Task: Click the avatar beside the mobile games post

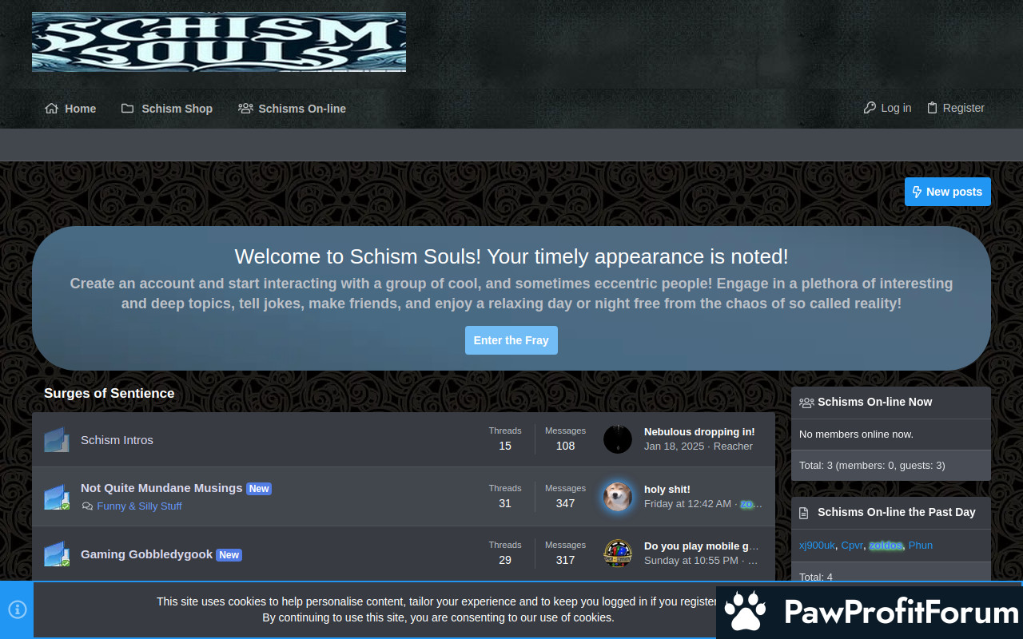Action: tap(617, 553)
